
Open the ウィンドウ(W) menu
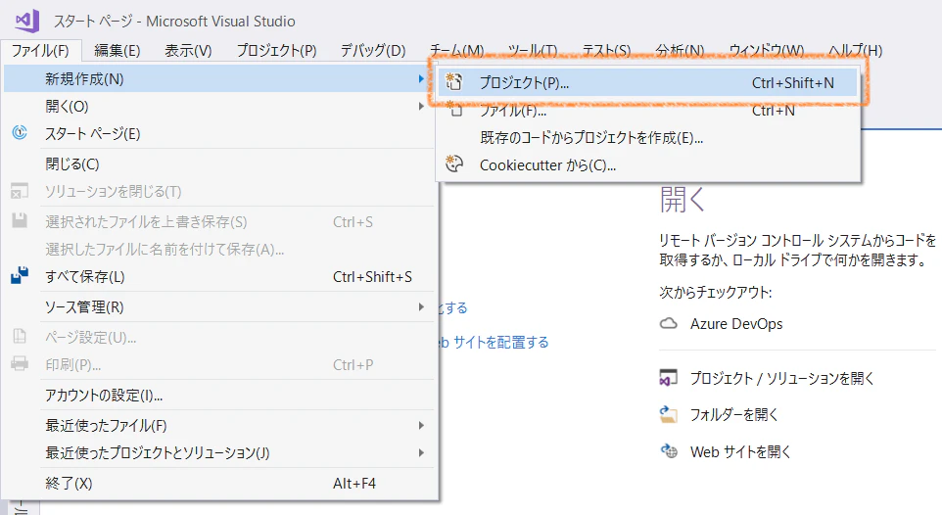[x=766, y=51]
